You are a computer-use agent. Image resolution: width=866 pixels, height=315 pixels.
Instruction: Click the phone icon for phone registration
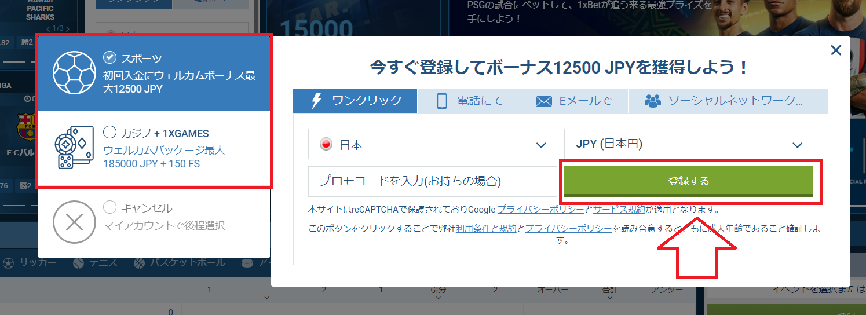pos(441,101)
